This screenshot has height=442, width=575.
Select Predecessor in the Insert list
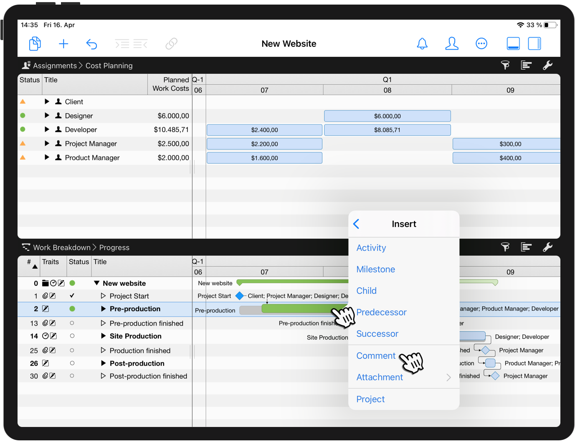pyautogui.click(x=381, y=312)
